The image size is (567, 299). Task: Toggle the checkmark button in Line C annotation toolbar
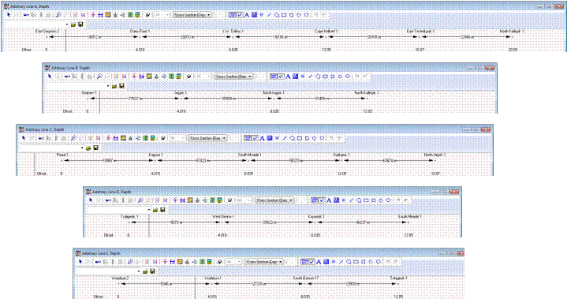pyautogui.click(x=255, y=138)
